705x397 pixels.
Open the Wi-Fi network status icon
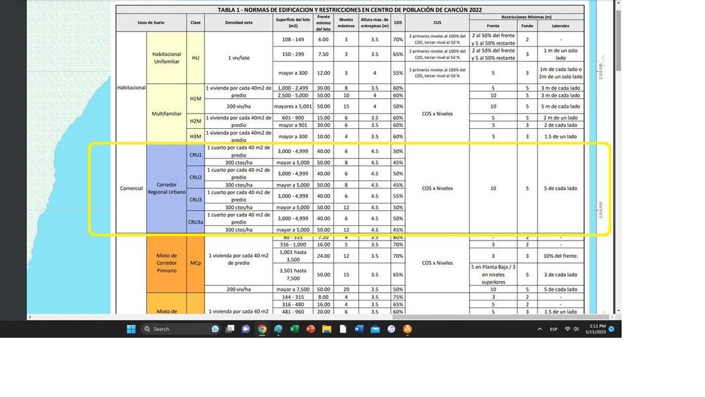[567, 329]
